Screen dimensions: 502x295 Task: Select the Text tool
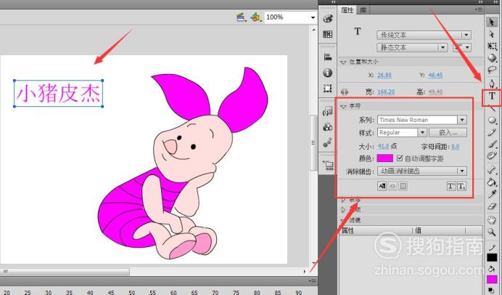492,96
